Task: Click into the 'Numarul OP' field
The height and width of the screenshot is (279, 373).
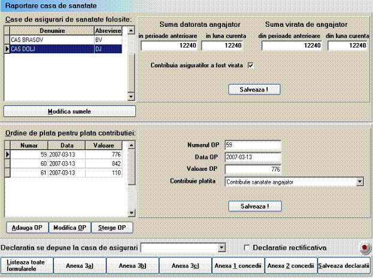Action: click(252, 145)
